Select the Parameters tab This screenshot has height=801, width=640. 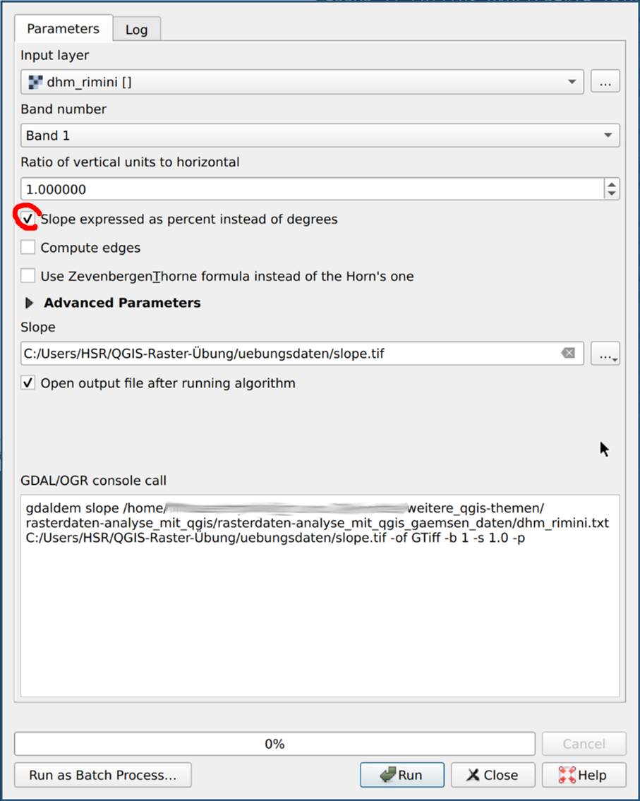coord(63,29)
